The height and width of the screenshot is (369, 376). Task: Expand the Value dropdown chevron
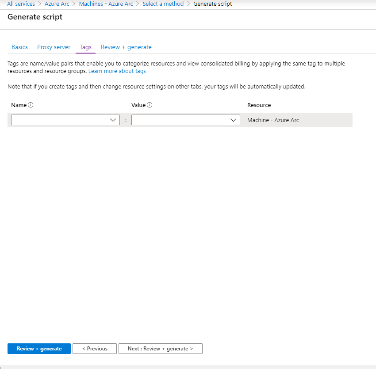(234, 120)
